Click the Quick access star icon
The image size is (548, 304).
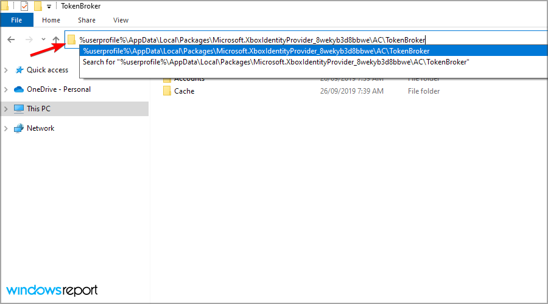[x=19, y=70]
